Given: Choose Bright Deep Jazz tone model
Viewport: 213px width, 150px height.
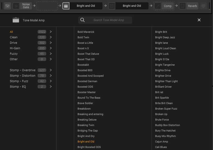Looking at the screenshot, I should pos(165,37).
